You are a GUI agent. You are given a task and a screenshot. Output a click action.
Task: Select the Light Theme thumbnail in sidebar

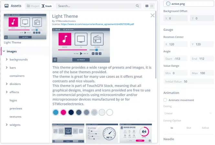click(x=25, y=26)
